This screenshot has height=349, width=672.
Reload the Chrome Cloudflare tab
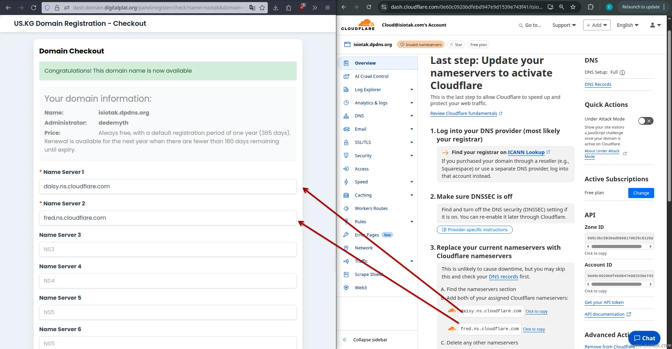(x=369, y=7)
